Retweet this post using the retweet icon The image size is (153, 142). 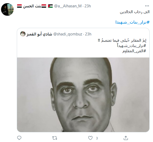[x=55, y=138]
